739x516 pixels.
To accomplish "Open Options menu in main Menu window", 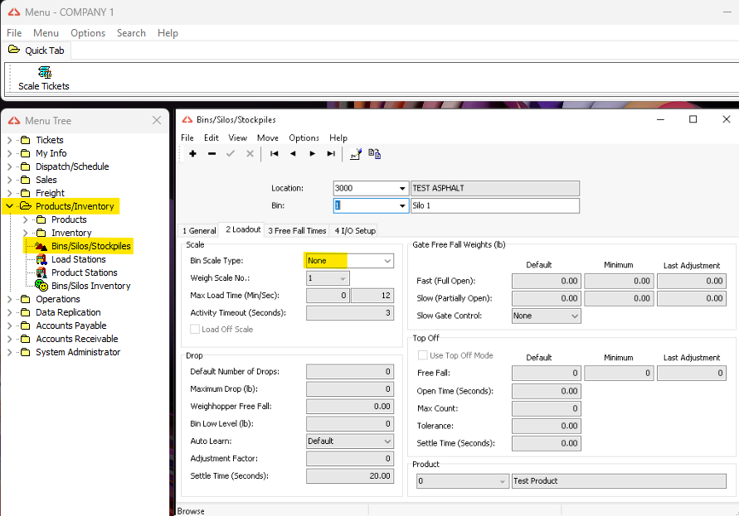I will tap(88, 33).
